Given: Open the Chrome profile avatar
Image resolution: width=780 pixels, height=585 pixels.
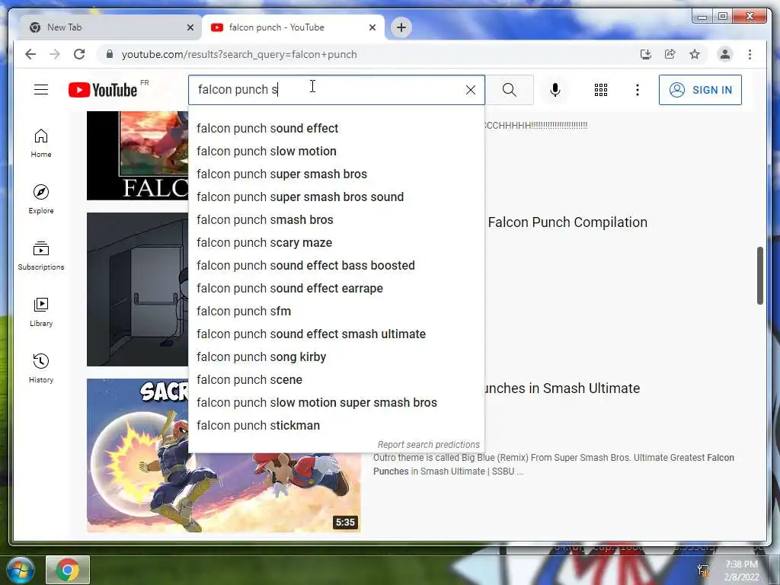Looking at the screenshot, I should [725, 54].
